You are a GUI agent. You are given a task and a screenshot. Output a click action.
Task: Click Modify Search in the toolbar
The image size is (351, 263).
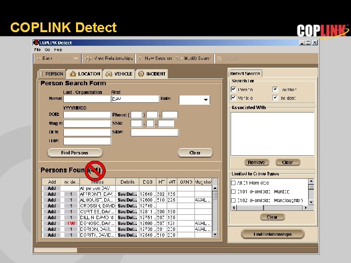coord(194,58)
